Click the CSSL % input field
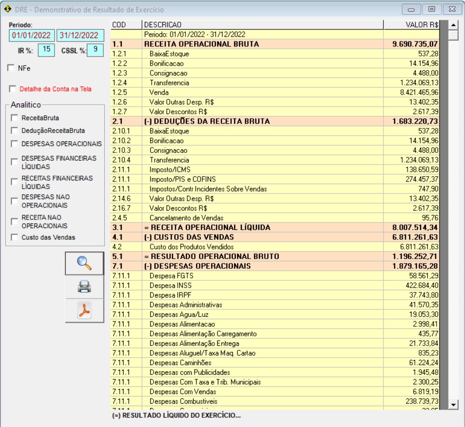465x427 pixels. click(95, 49)
